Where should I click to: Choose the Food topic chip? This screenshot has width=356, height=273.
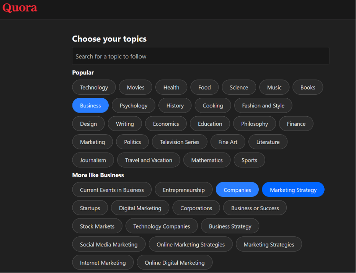pyautogui.click(x=204, y=87)
